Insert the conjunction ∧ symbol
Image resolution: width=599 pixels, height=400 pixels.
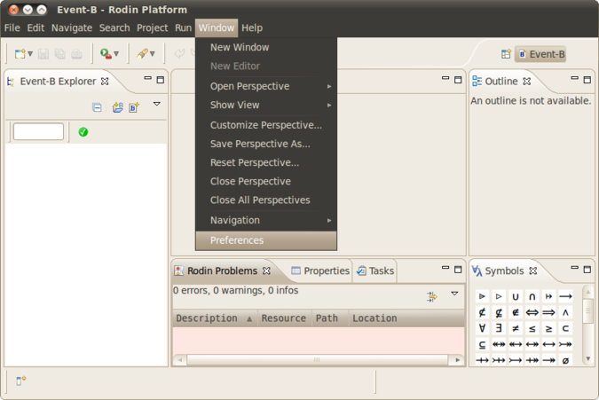(566, 312)
